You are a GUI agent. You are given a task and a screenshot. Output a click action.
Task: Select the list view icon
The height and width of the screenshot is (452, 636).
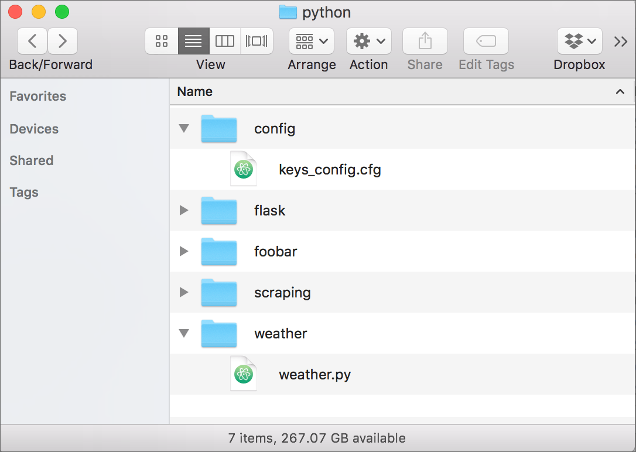pyautogui.click(x=193, y=41)
